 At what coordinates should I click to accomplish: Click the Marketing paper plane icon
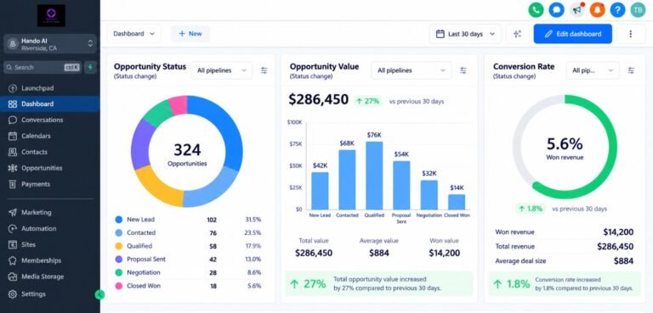13,212
